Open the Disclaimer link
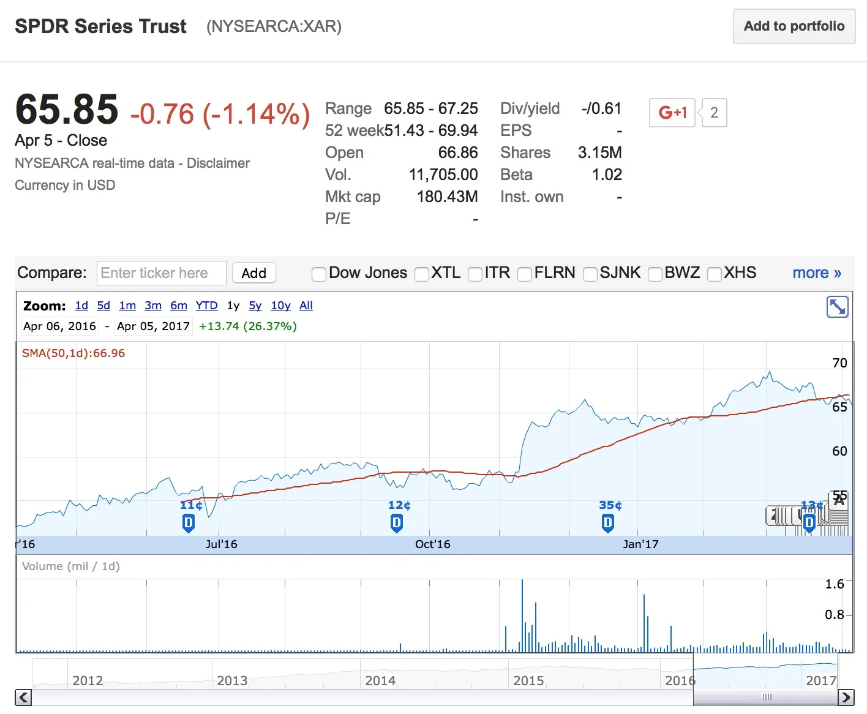Viewport: 867px width, 714px height. point(218,163)
